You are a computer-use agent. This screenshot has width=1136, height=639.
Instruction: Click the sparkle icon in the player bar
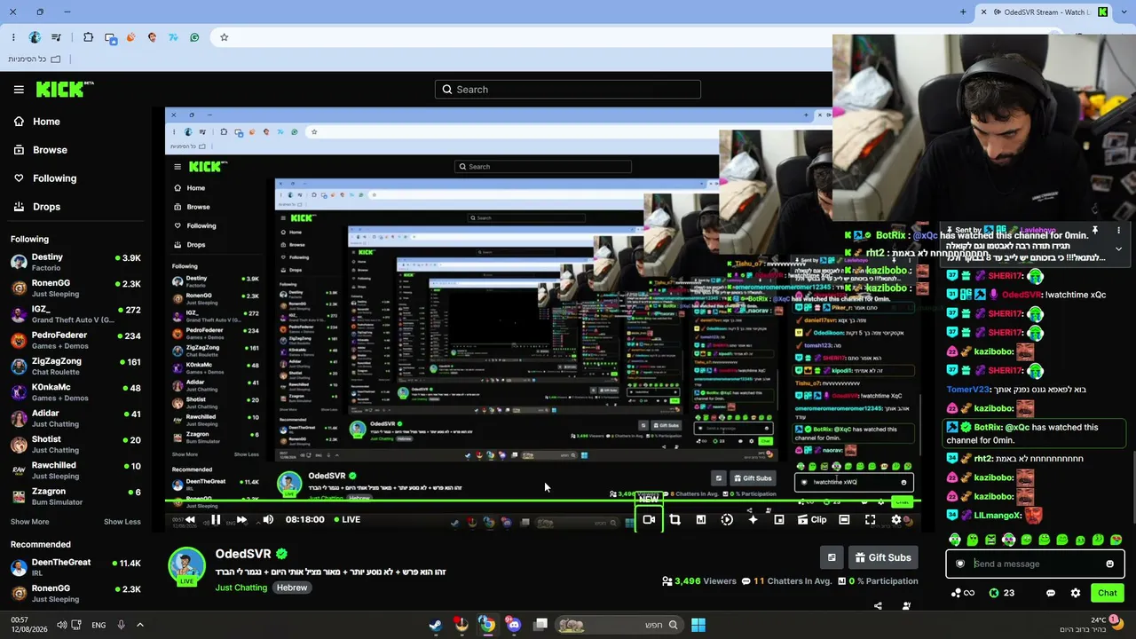(x=753, y=519)
